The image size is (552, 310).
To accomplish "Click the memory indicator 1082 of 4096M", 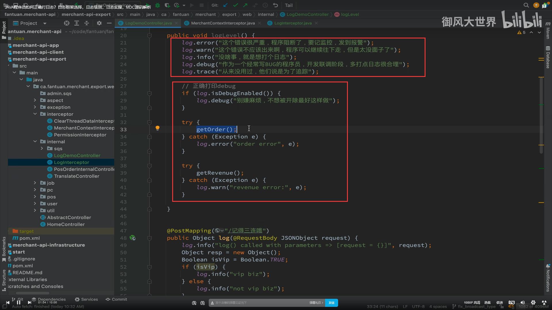I will coord(534,307).
